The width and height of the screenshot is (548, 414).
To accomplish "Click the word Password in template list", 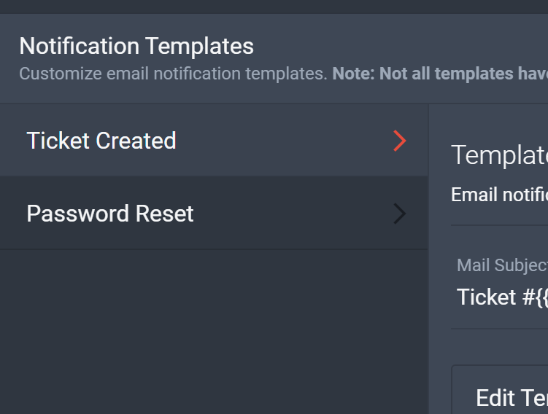I will pos(78,214).
